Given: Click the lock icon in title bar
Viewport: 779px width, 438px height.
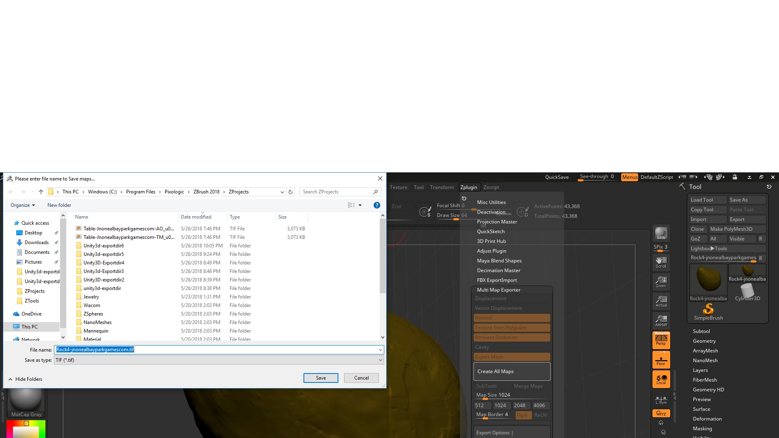Looking at the screenshot, I should pos(735,177).
